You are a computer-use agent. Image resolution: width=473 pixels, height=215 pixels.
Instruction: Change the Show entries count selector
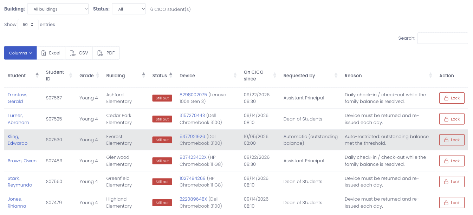pyautogui.click(x=28, y=25)
